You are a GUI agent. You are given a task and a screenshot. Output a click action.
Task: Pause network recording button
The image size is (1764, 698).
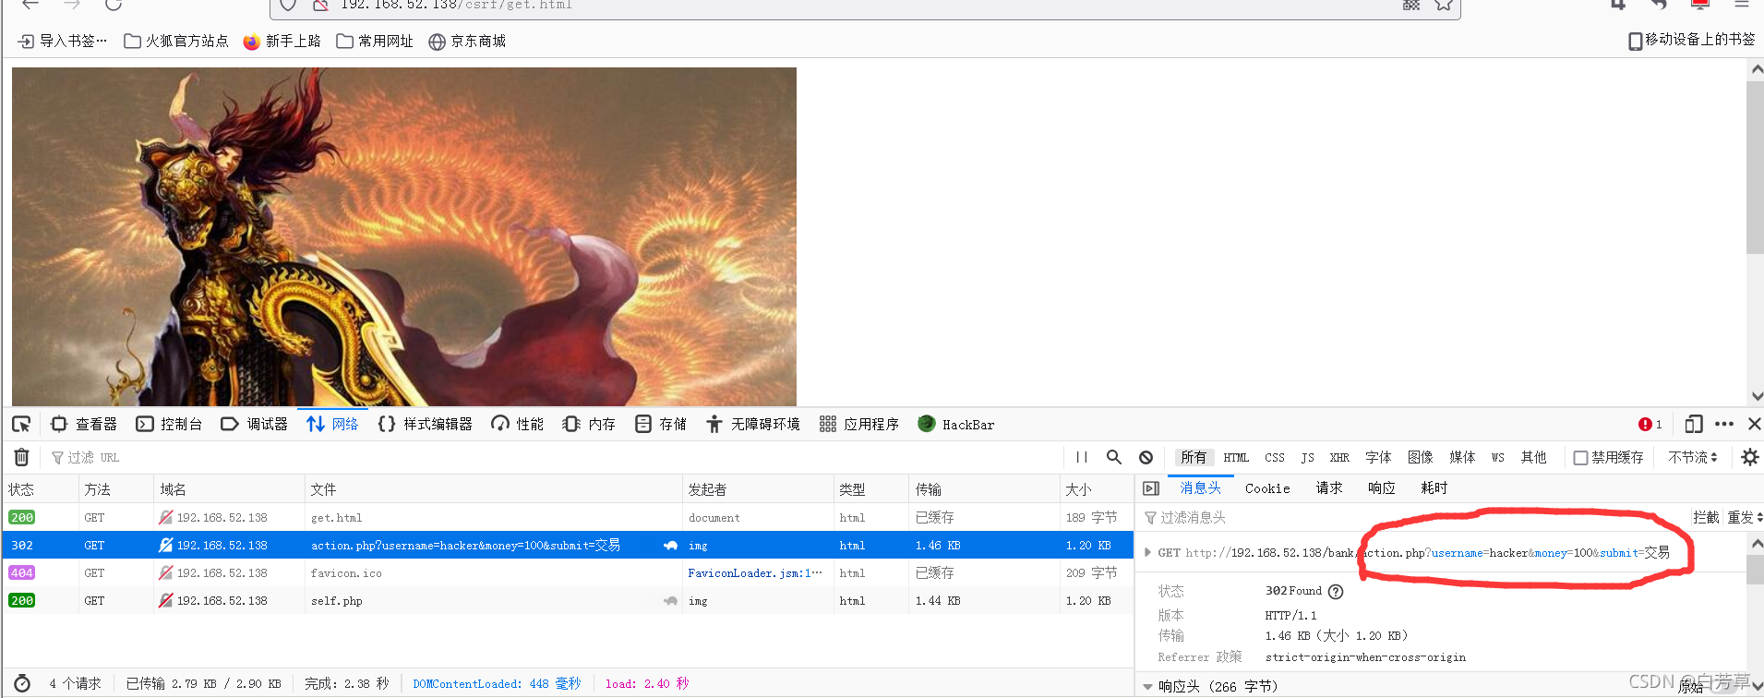(x=1082, y=457)
